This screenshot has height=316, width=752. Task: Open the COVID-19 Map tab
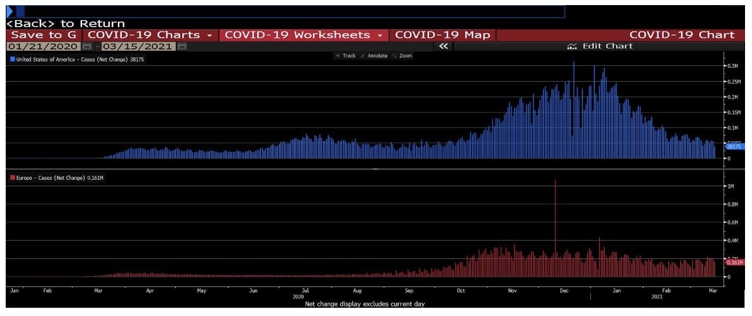click(x=442, y=35)
